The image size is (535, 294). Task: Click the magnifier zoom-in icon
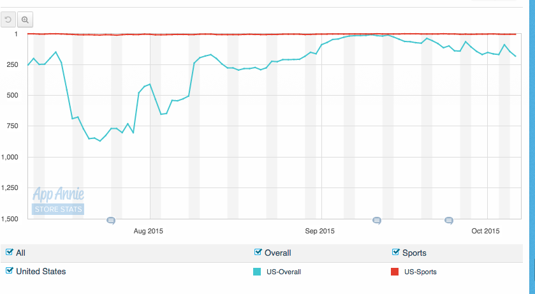(x=26, y=20)
